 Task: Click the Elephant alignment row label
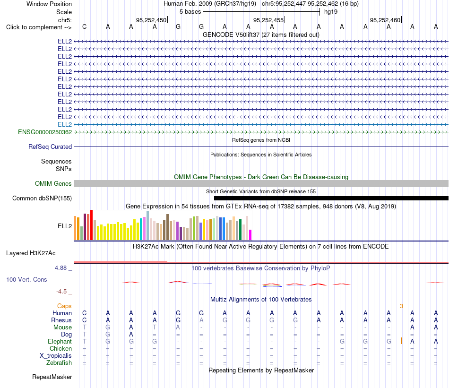(60, 342)
